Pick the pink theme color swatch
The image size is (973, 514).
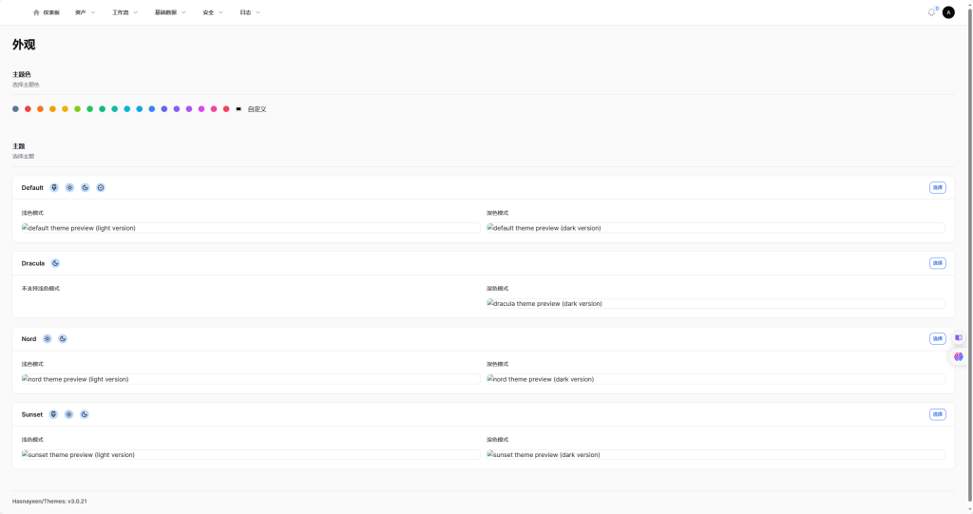click(214, 109)
